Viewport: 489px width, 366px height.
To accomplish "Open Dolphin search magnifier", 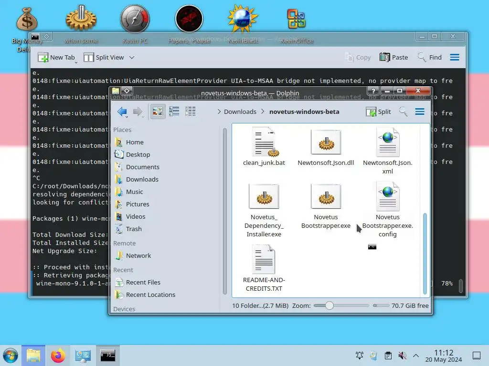I will (403, 112).
